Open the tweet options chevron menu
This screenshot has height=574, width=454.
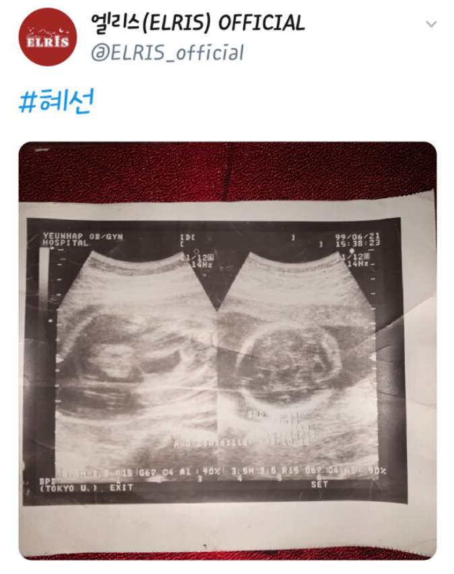431,24
